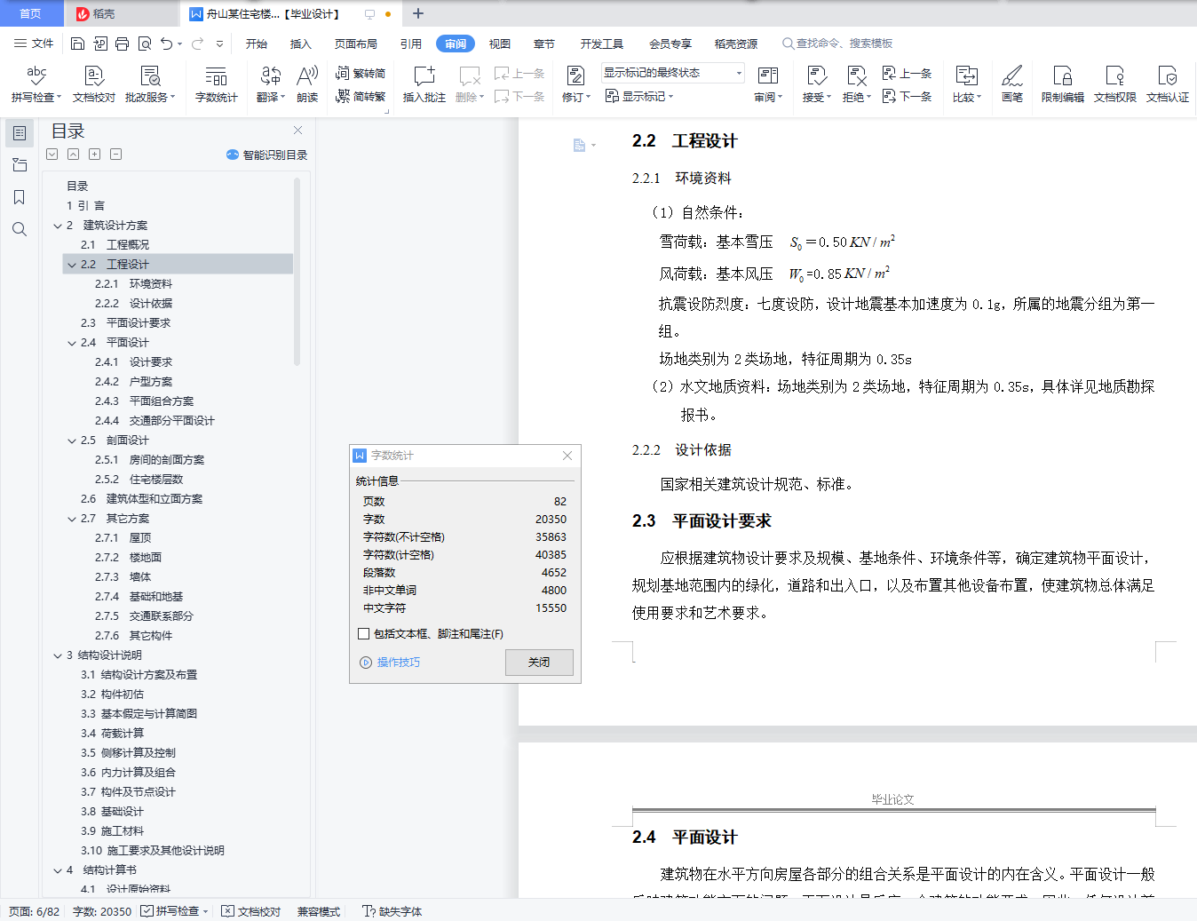Close the 目录 outline panel
Image resolution: width=1197 pixels, height=921 pixels.
298,131
